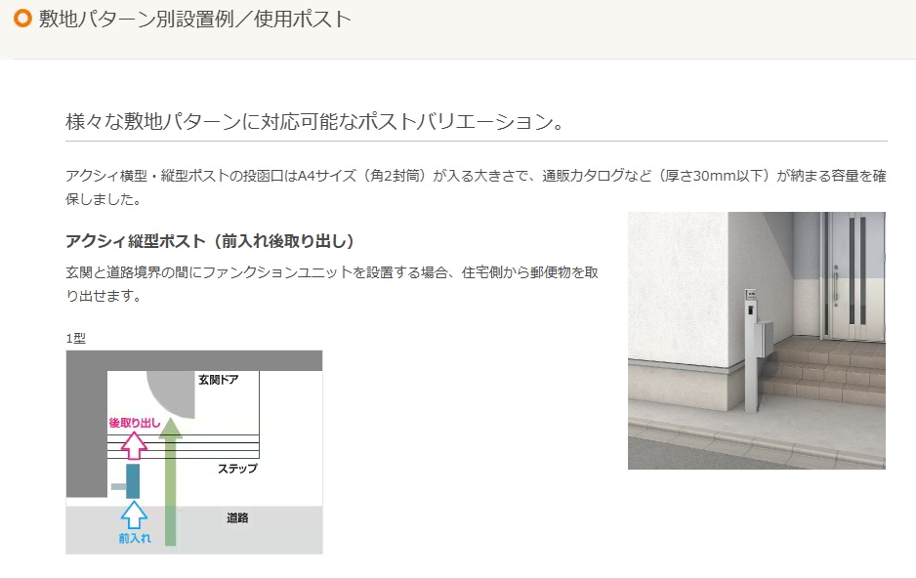Image resolution: width=916 pixels, height=578 pixels.
Task: Click the ステップ label in the layout
Action: pos(238,469)
